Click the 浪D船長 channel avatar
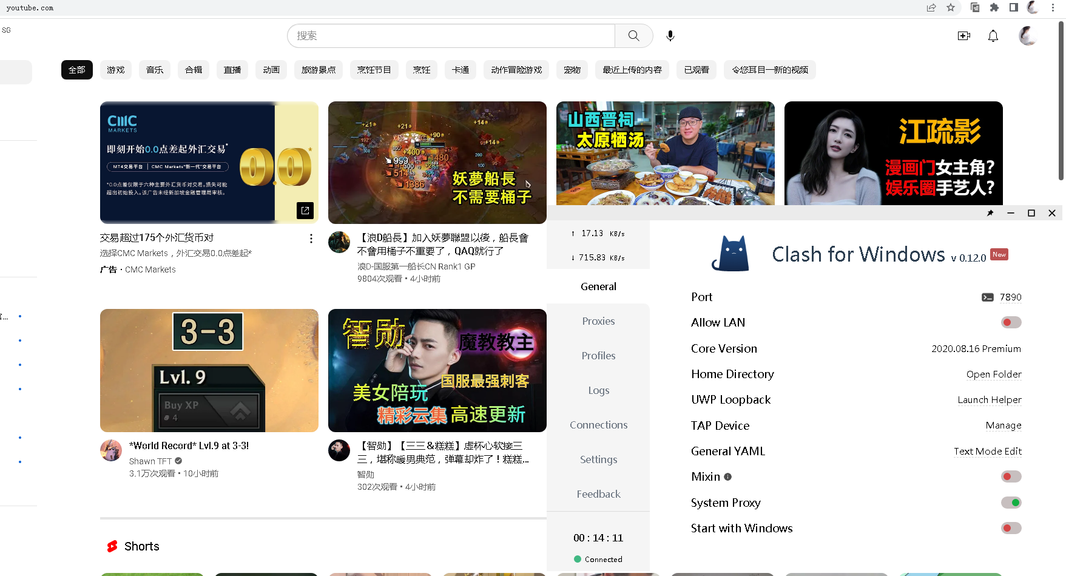Screen dimensions: 1066x576 (339, 242)
